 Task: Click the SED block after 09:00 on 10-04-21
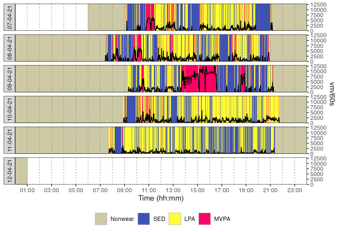tap(131, 110)
